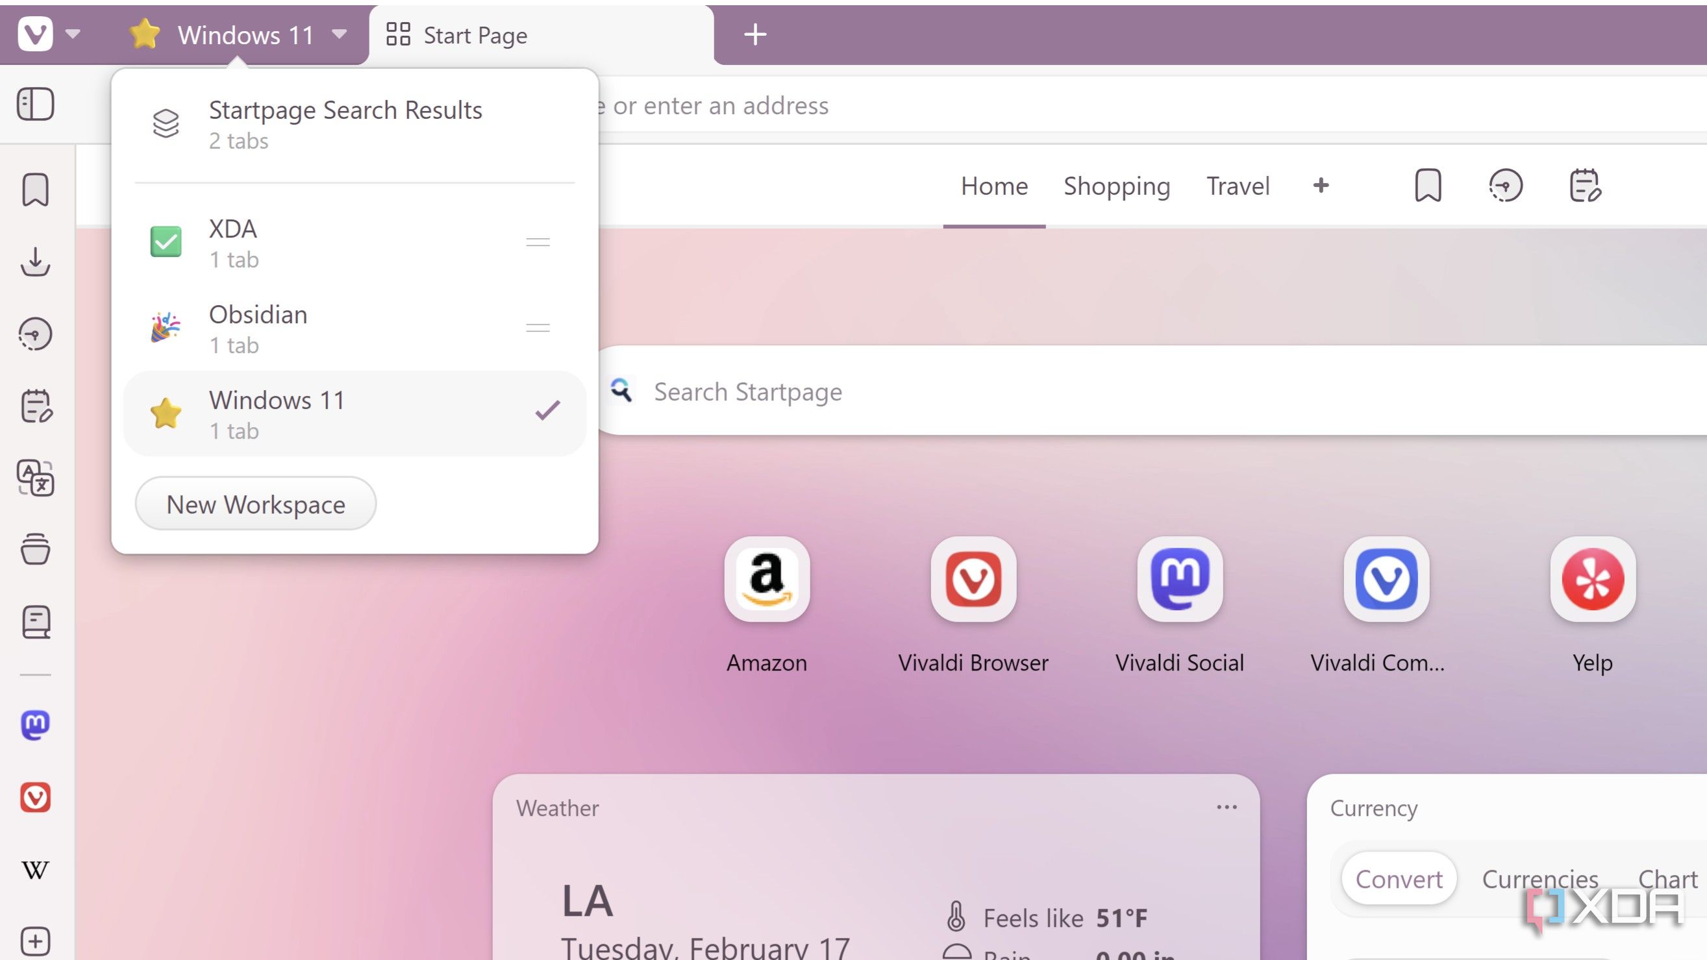Viewport: 1707px width, 960px height.
Task: Expand the Vivaldi menu dropdown arrow
Action: 73,34
